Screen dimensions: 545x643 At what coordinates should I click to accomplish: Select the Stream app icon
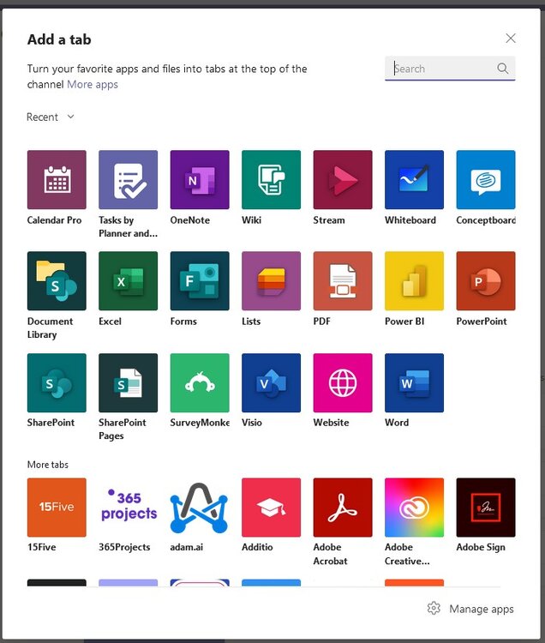[343, 180]
